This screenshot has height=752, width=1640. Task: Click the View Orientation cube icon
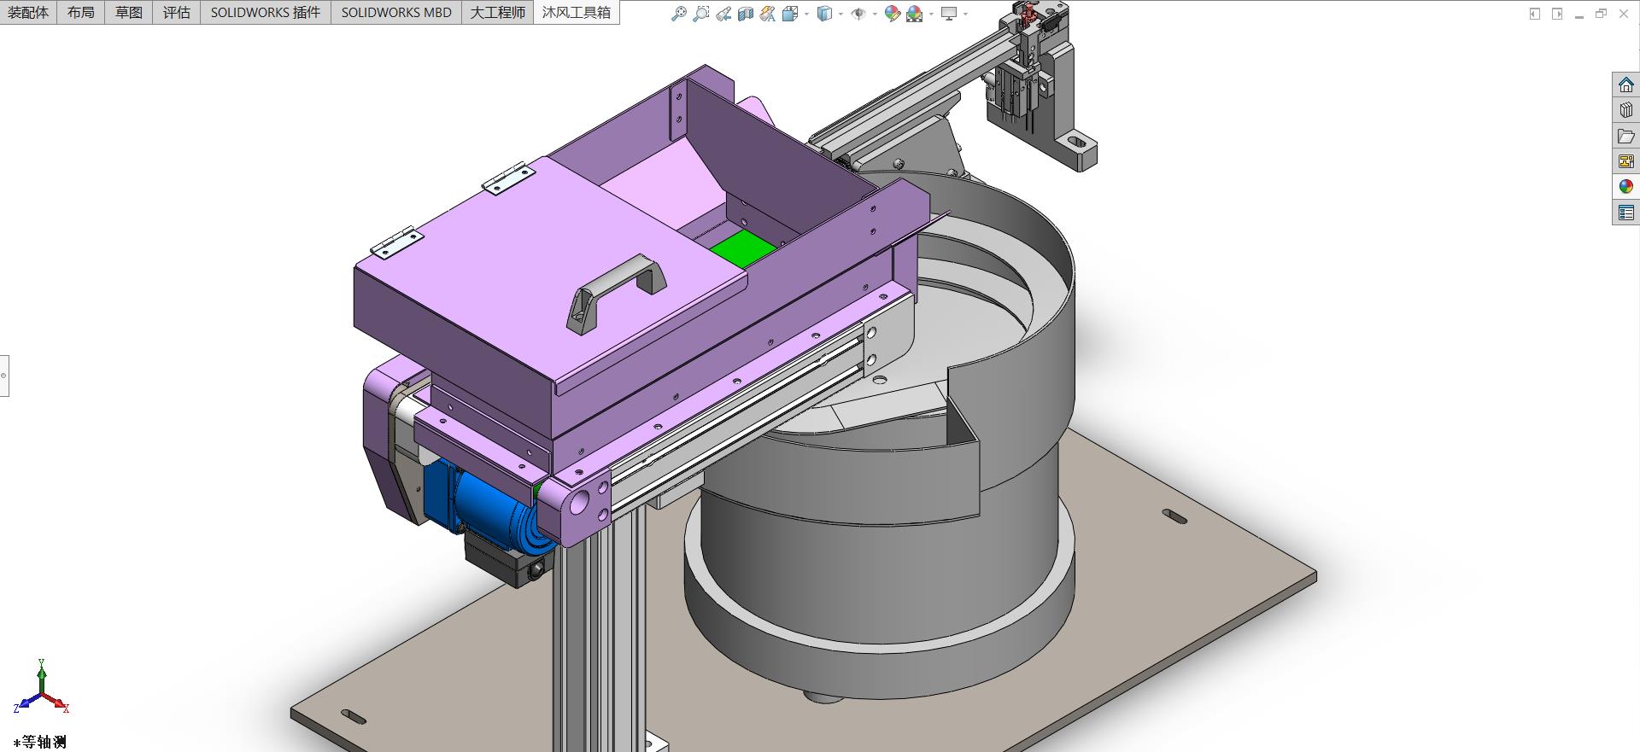coord(790,14)
